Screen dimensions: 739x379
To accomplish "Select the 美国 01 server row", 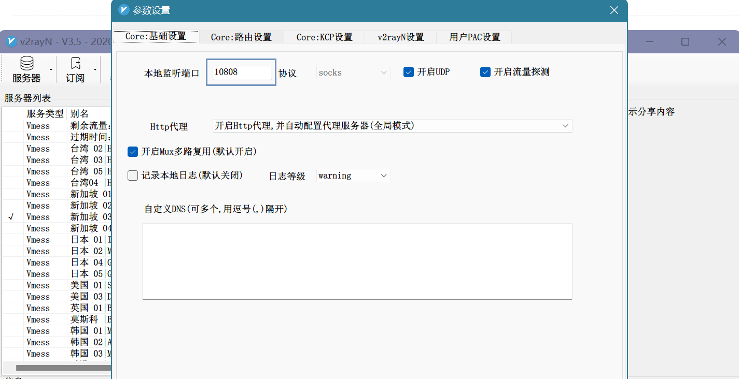I will tap(57, 285).
